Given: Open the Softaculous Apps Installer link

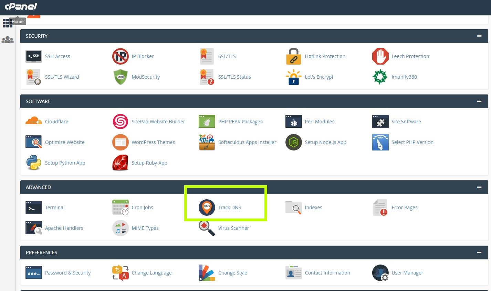Looking at the screenshot, I should click(247, 142).
